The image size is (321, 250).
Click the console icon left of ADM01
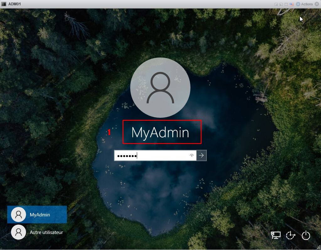[x=4, y=4]
